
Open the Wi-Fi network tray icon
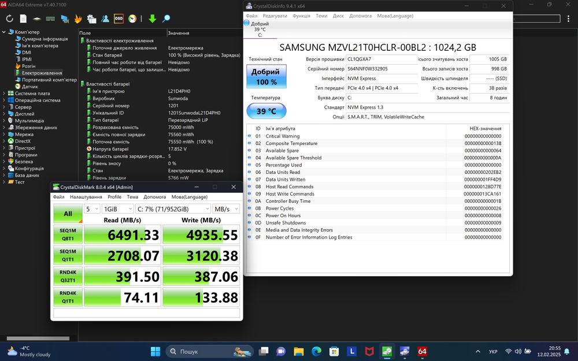pos(508,351)
